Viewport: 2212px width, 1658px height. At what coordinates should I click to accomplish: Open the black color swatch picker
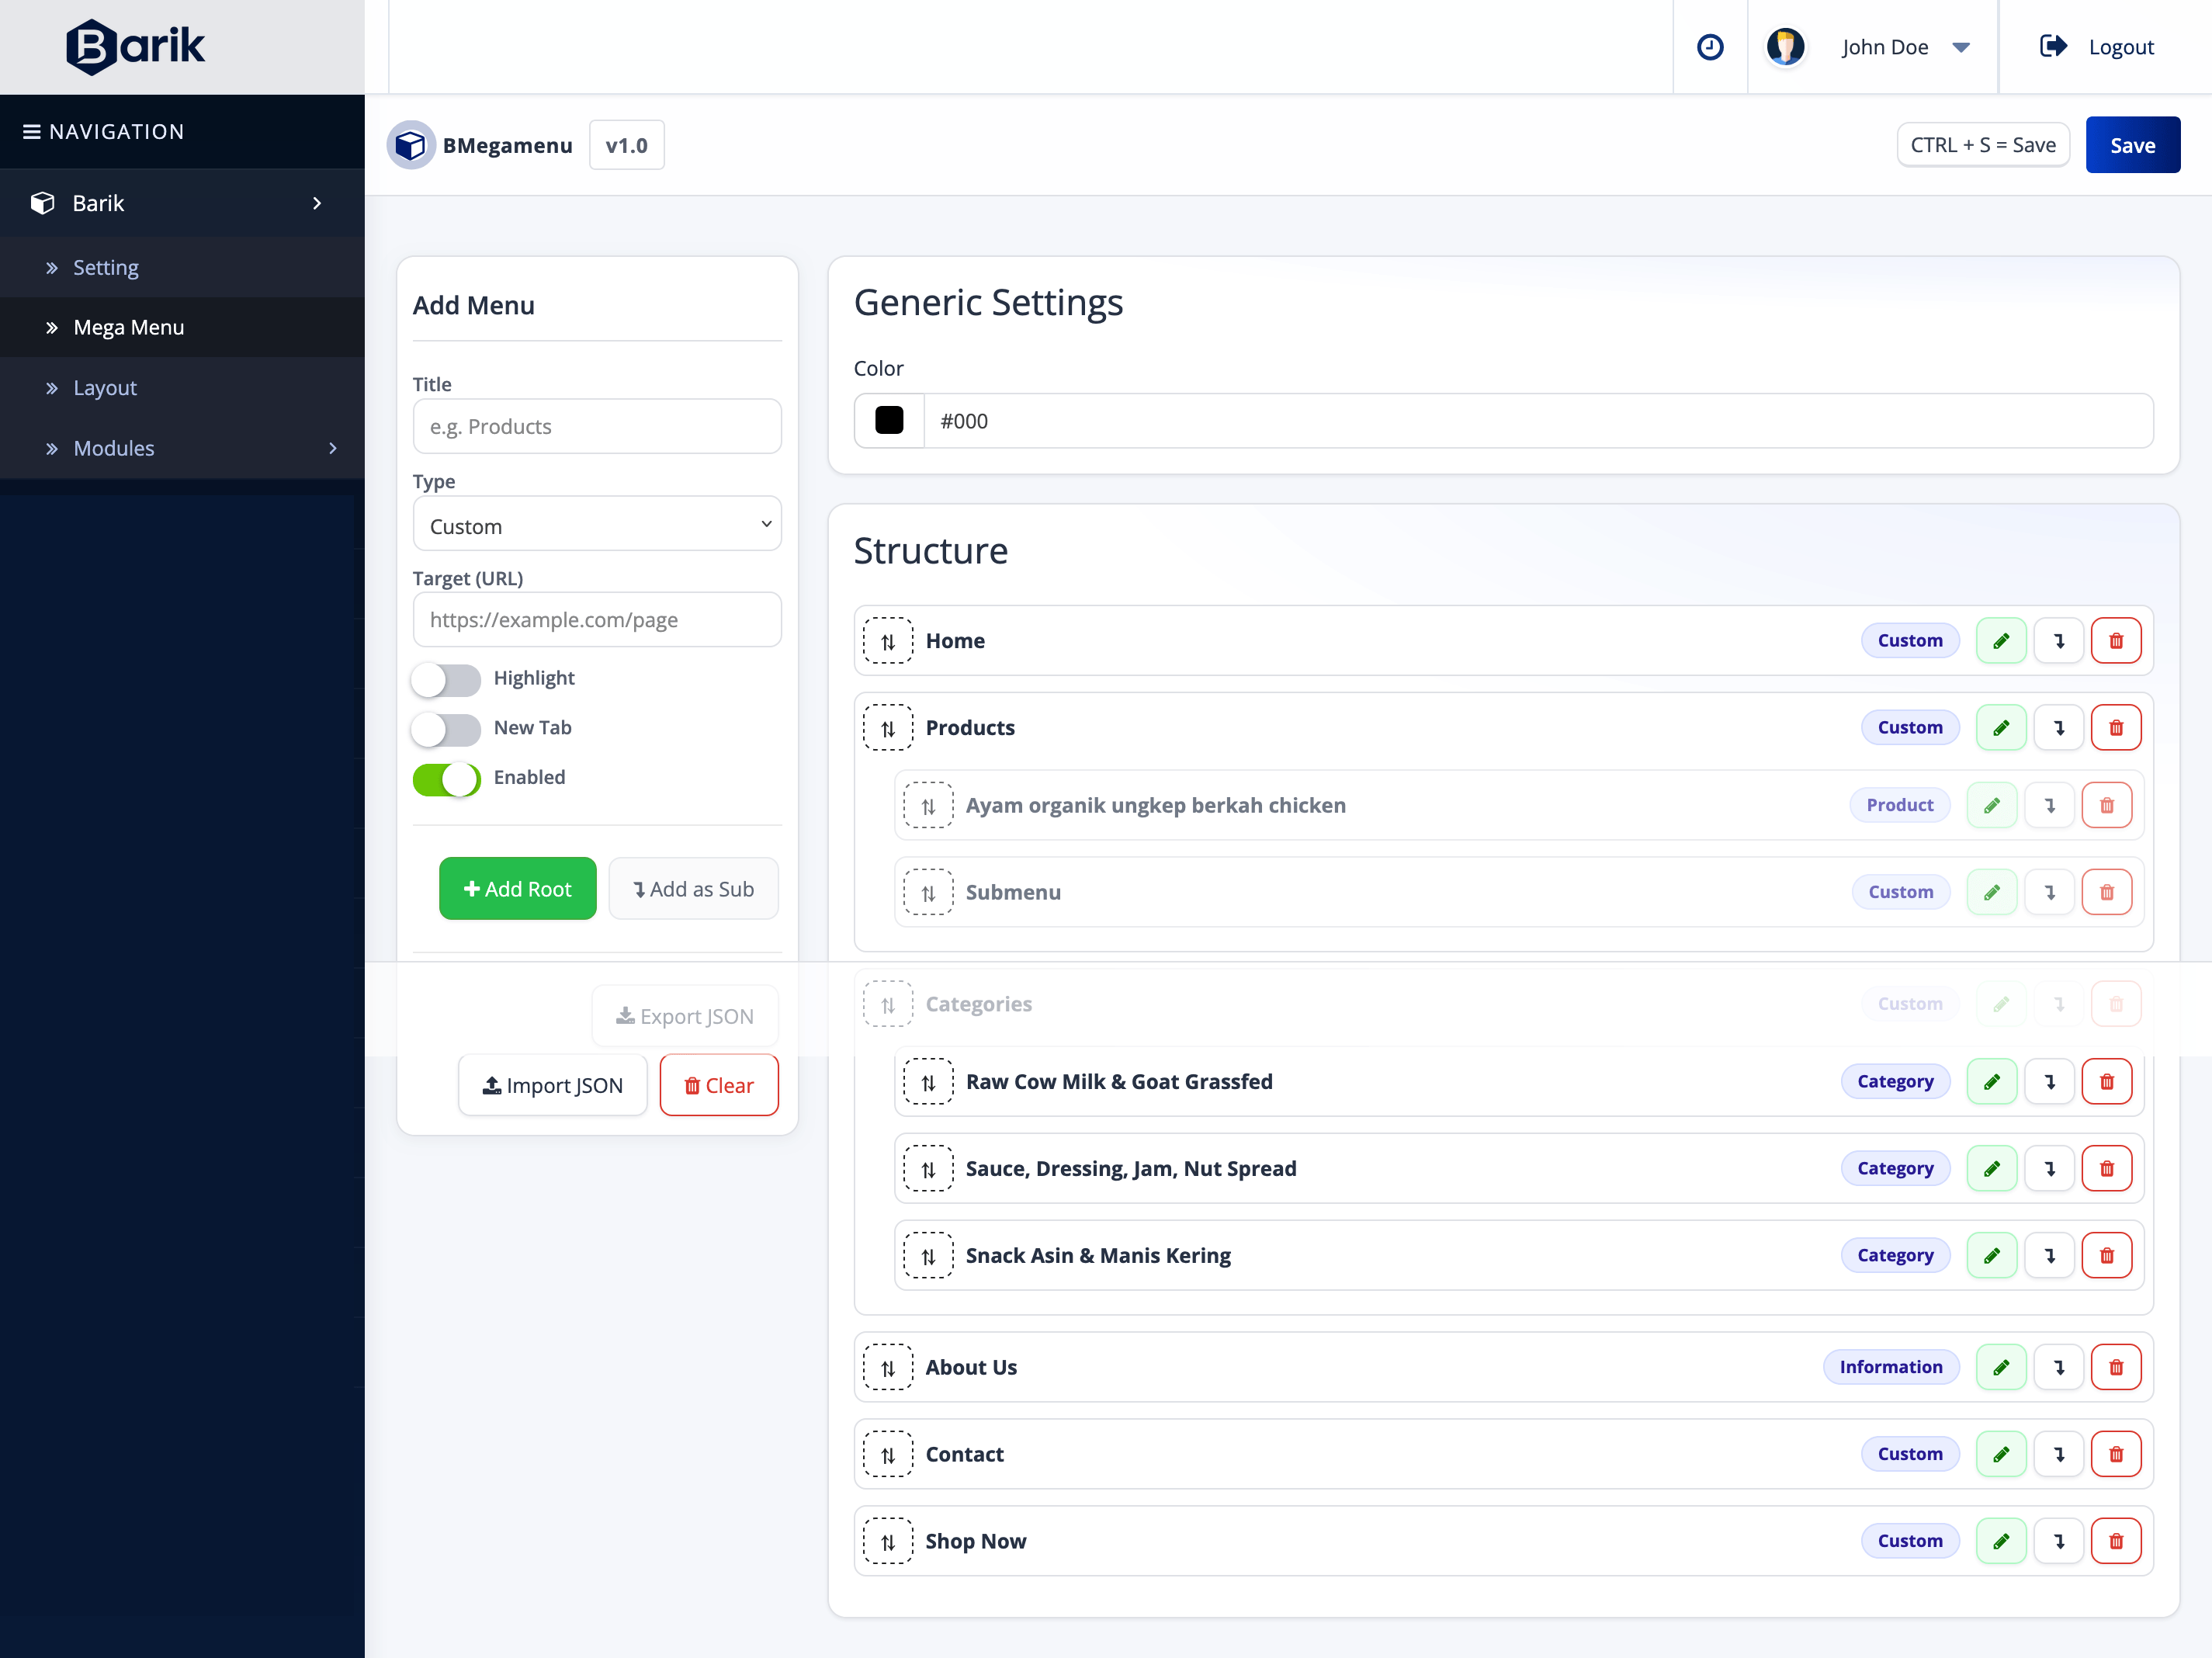888,420
